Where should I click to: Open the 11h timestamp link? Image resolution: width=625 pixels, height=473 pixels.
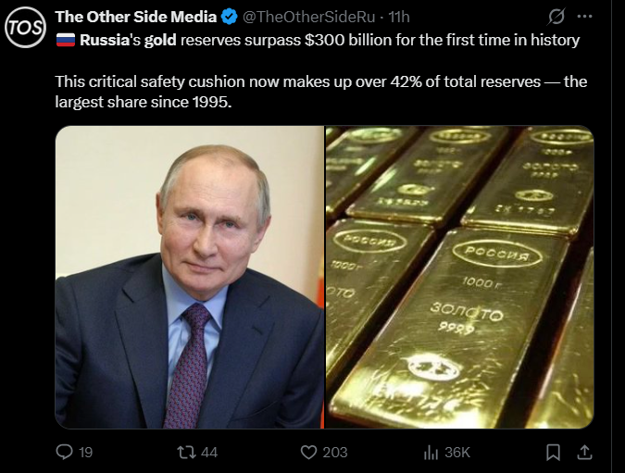pos(400,17)
